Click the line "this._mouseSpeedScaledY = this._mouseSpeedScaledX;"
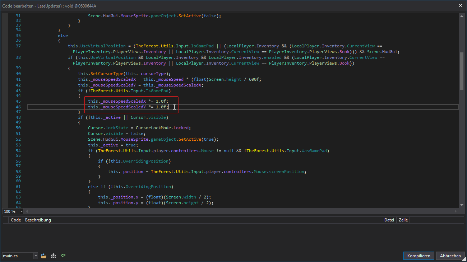Image resolution: width=467 pixels, height=262 pixels. point(140,85)
